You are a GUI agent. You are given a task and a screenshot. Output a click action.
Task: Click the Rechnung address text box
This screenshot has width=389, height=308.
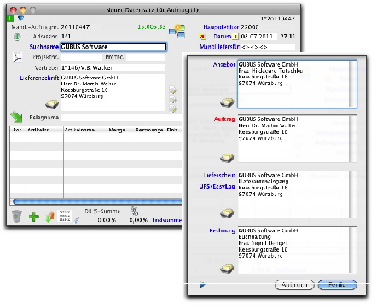tap(293, 250)
